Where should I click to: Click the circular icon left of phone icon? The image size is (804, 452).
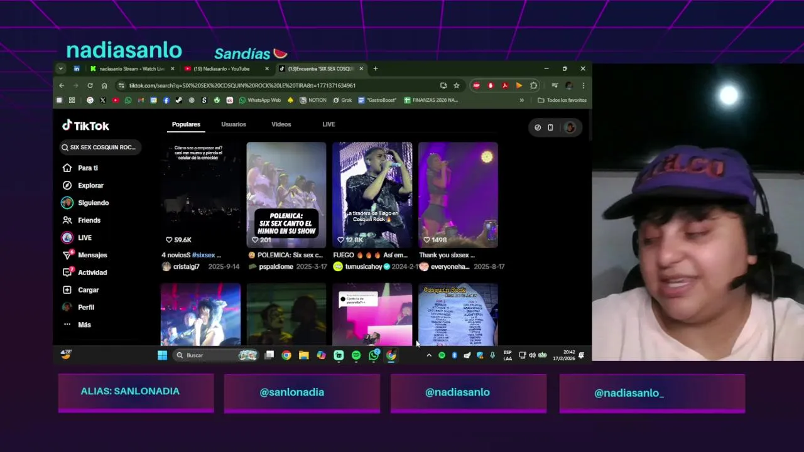[x=538, y=127]
